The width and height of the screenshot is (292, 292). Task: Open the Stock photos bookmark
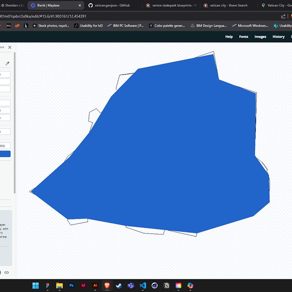click(x=51, y=26)
